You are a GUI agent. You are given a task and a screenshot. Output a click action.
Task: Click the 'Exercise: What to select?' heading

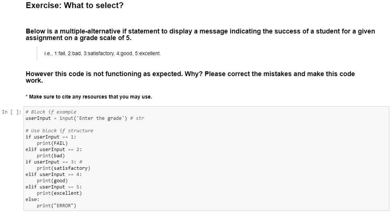pyautogui.click(x=75, y=5)
